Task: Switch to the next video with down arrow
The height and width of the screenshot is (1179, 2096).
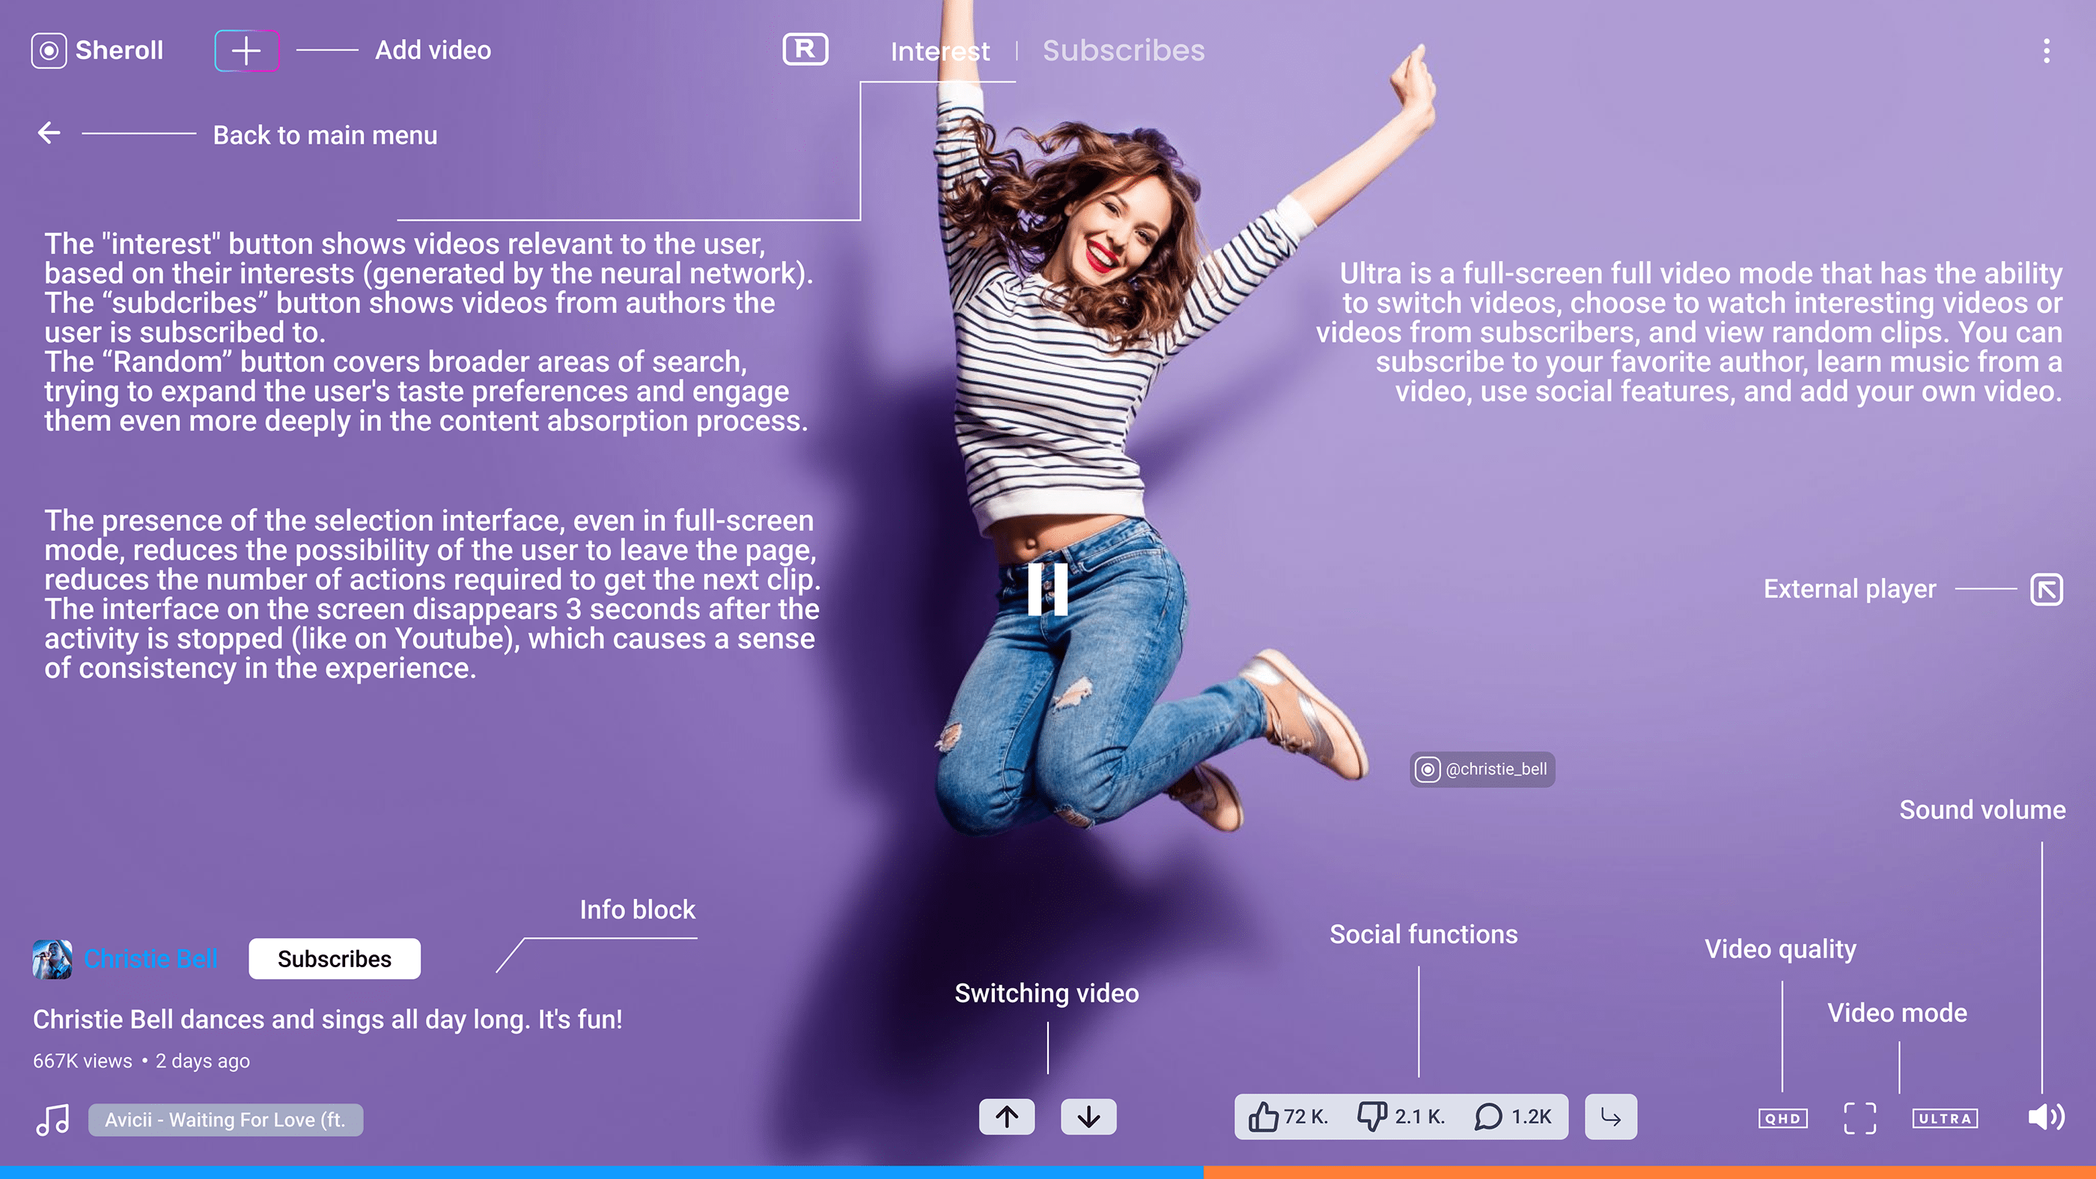Action: click(x=1088, y=1116)
